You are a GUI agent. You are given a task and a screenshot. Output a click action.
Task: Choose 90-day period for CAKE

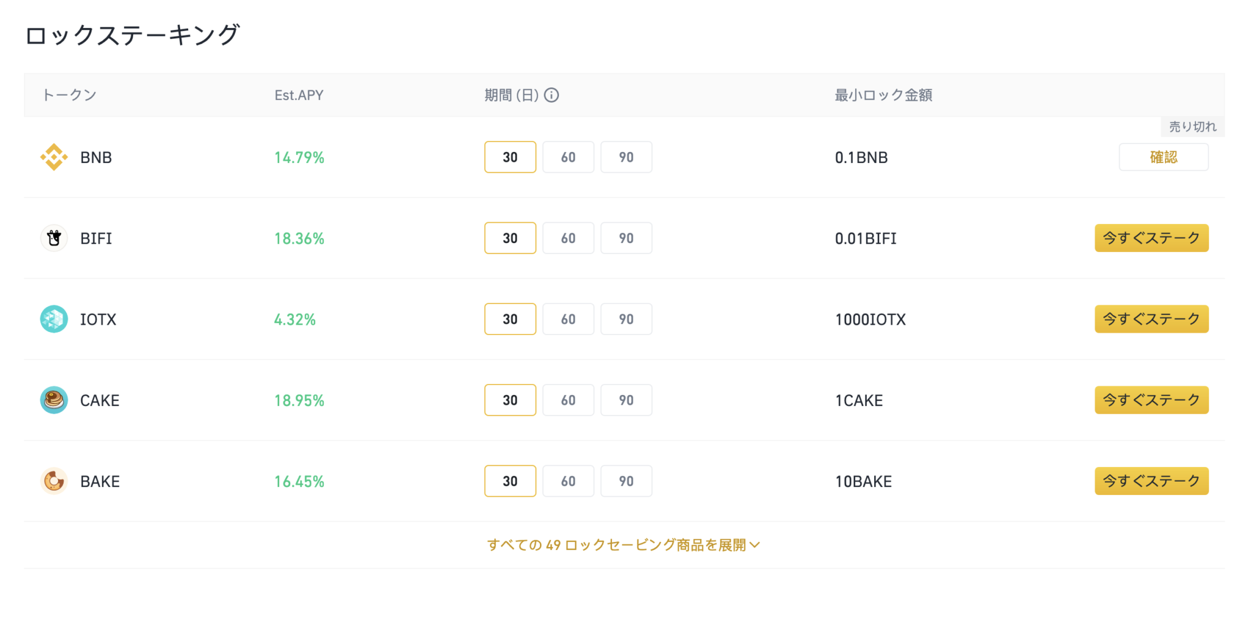(x=626, y=400)
